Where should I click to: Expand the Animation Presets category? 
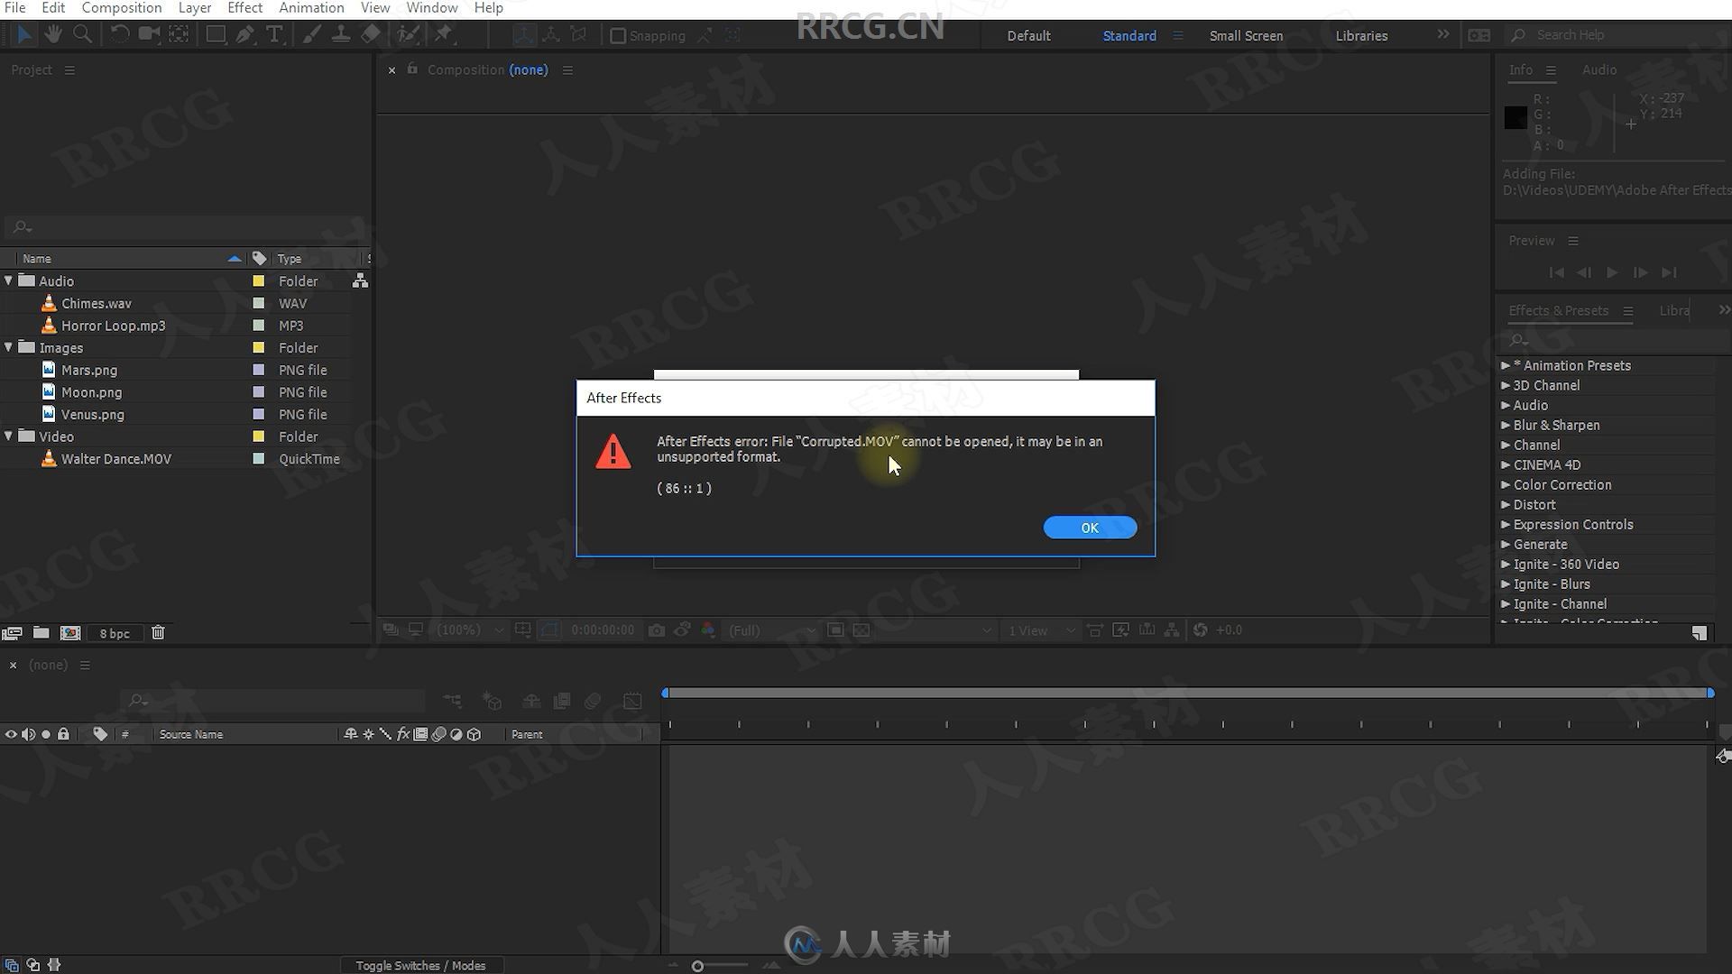pyautogui.click(x=1505, y=365)
